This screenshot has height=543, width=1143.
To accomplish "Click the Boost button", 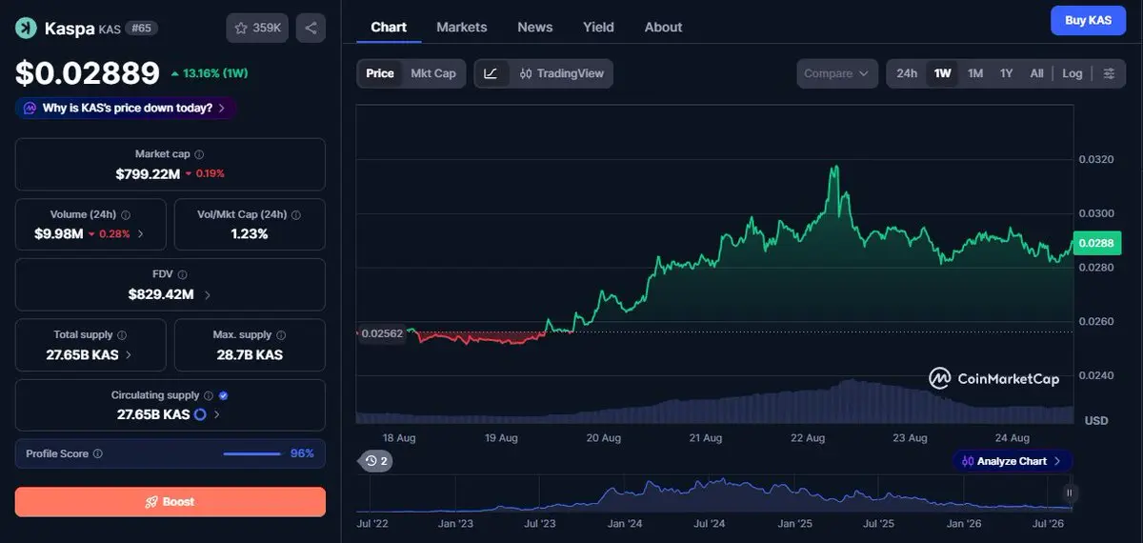I will [170, 502].
